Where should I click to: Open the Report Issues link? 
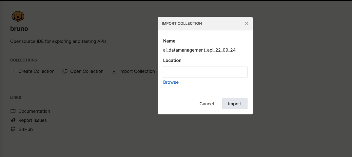pos(32,120)
